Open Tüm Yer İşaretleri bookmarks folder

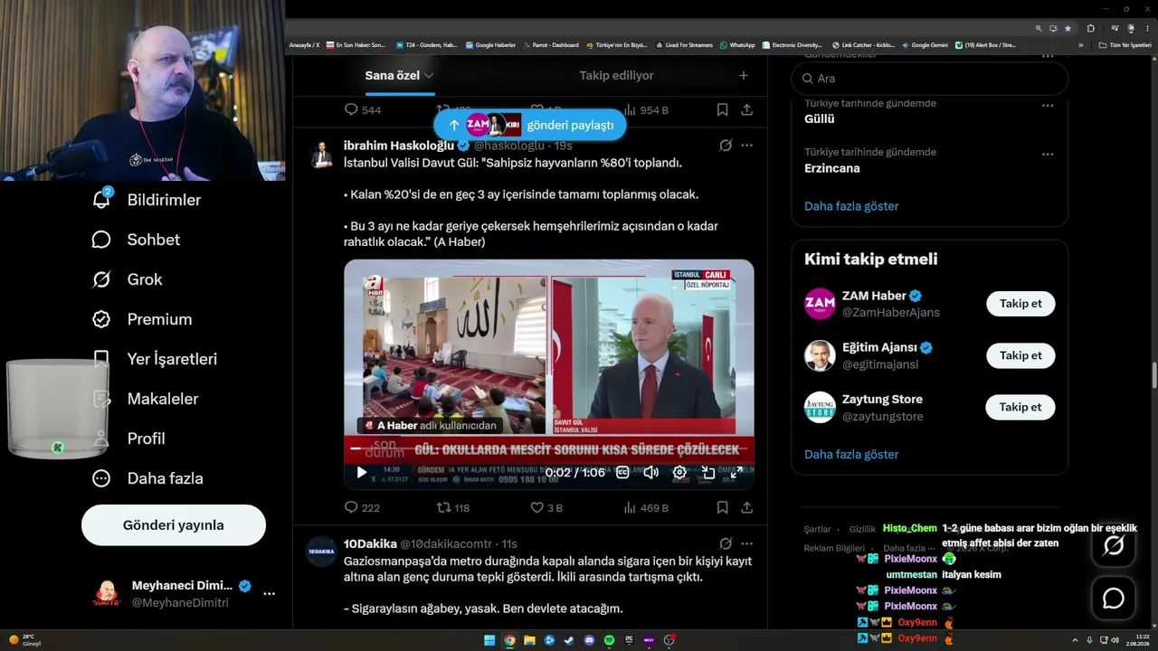tap(1125, 45)
